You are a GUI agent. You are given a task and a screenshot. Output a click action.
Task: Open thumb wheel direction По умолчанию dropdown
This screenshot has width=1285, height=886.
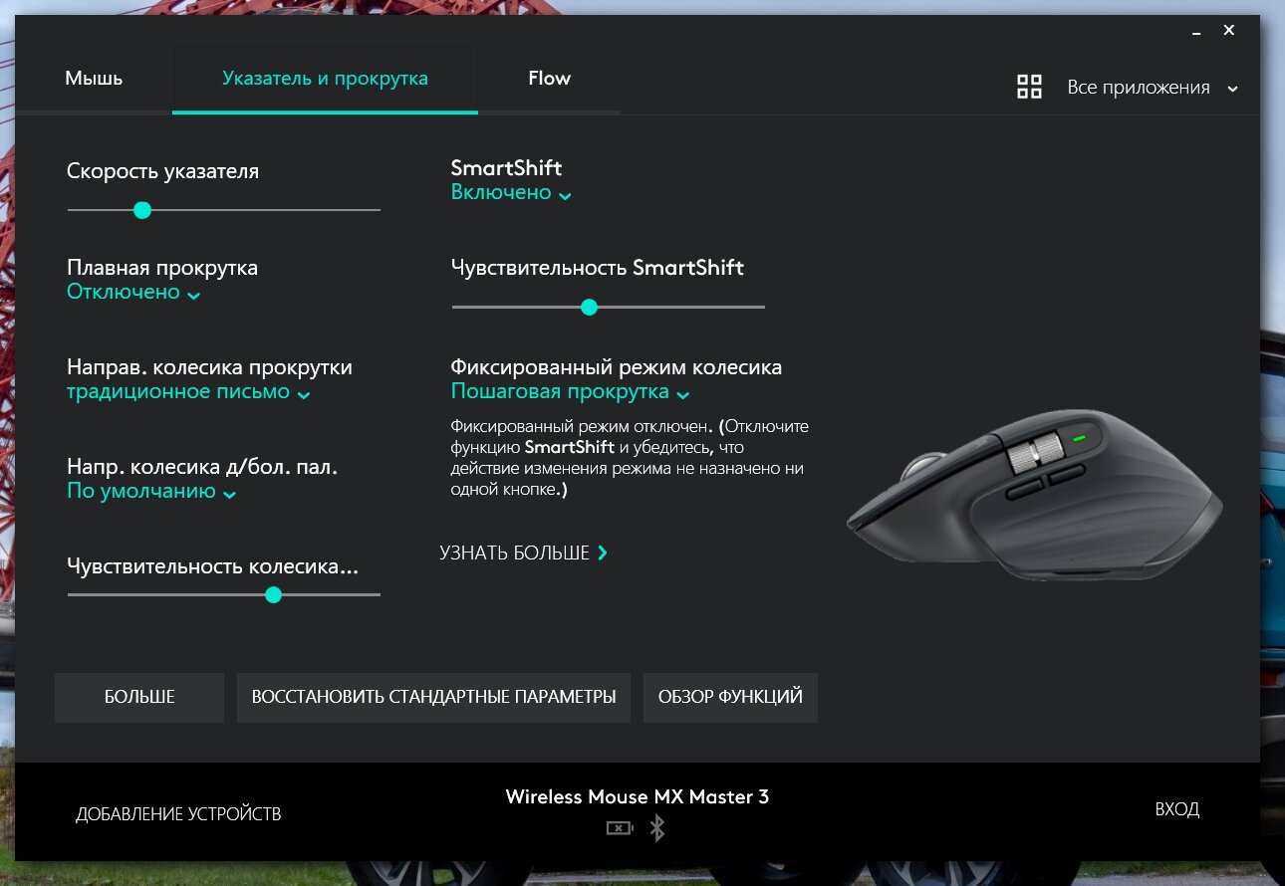[x=151, y=492]
